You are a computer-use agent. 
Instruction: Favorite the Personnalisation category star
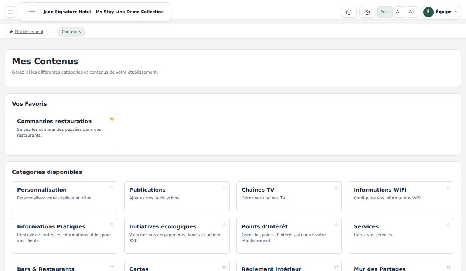(x=112, y=188)
